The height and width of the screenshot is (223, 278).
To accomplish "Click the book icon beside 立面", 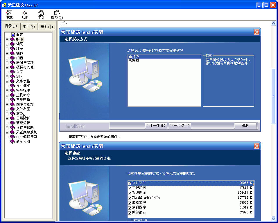I will pyautogui.click(x=12, y=72).
